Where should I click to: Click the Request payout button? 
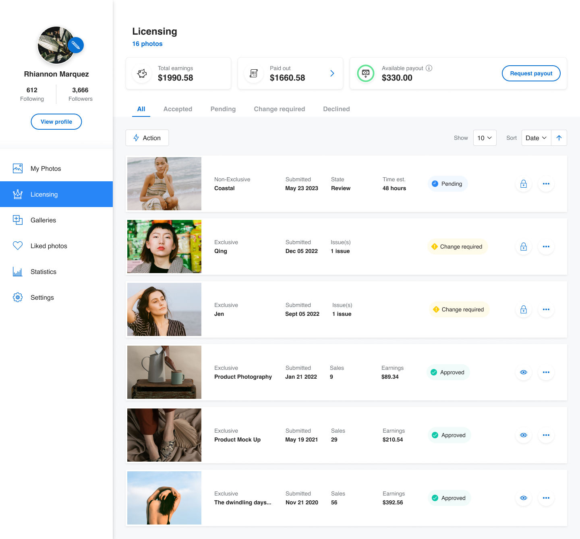click(531, 73)
